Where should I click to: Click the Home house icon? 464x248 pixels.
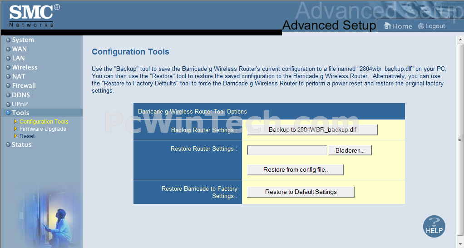387,26
